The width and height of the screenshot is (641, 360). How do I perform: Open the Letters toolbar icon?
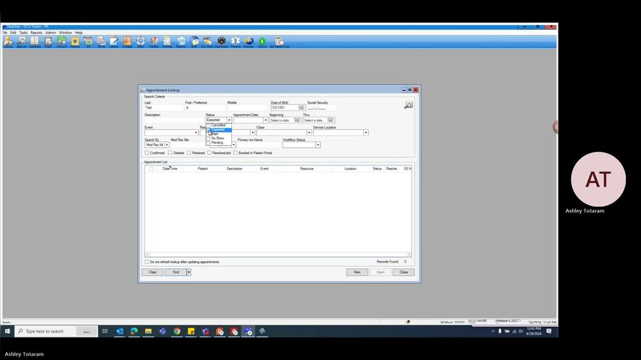114,41
